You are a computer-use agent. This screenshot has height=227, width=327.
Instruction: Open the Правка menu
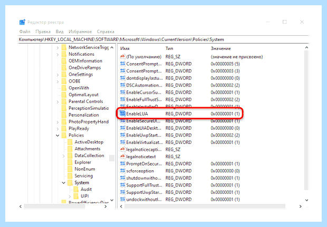click(x=43, y=32)
